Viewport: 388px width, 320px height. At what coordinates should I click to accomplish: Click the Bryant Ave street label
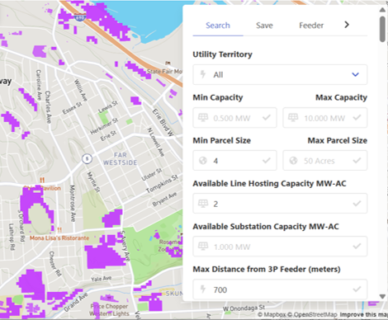pyautogui.click(x=164, y=200)
